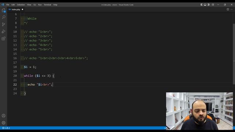Open the Run and Debug view icon

pyautogui.click(x=3, y=31)
